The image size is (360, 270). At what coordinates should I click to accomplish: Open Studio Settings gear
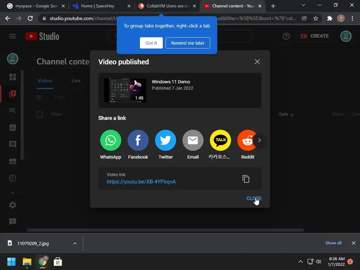(x=13, y=205)
